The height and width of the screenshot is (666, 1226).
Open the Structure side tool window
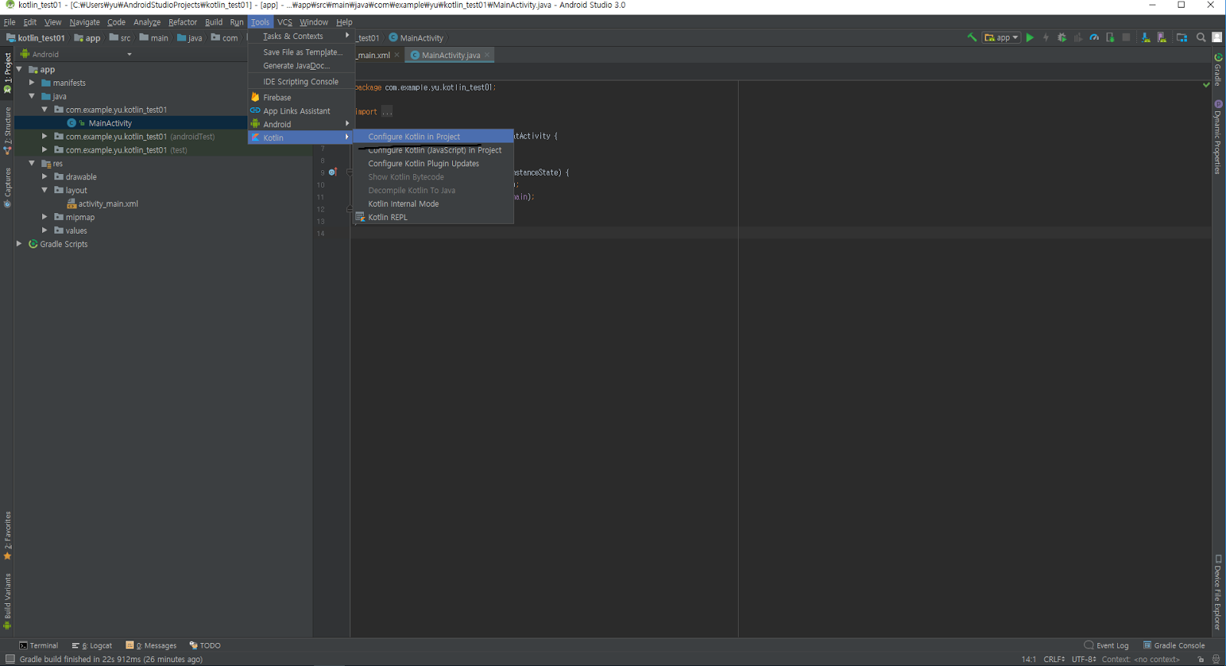(x=8, y=130)
